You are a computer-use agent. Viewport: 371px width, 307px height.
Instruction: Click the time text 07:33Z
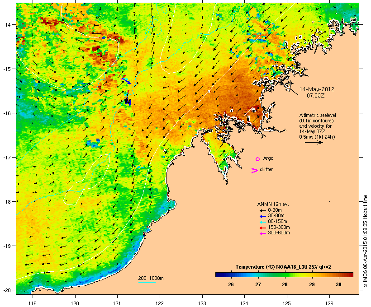[316, 96]
